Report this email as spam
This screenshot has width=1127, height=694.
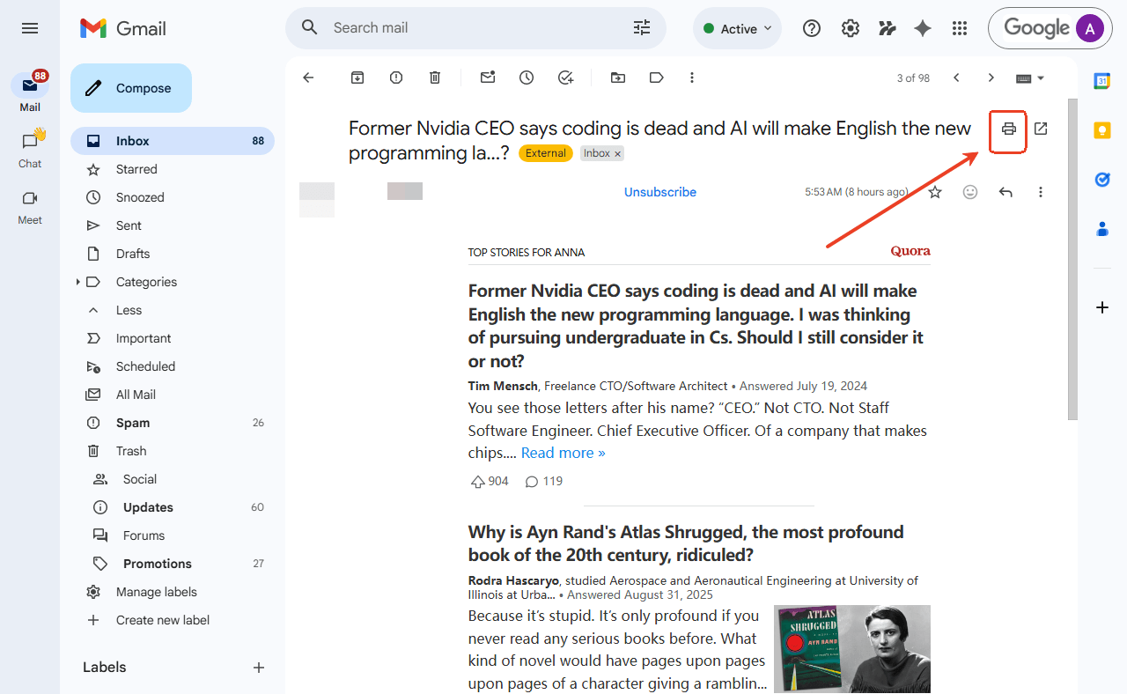coord(396,78)
